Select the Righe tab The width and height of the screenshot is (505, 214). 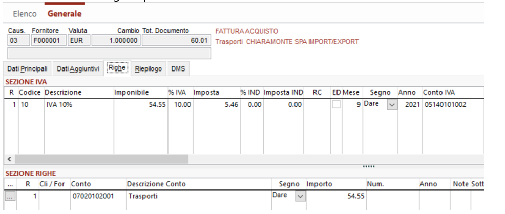point(117,68)
